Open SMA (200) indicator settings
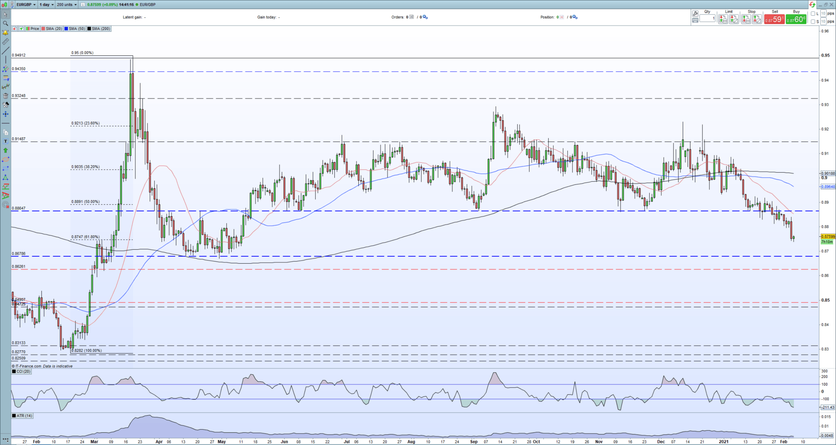836x445 pixels. [99, 29]
